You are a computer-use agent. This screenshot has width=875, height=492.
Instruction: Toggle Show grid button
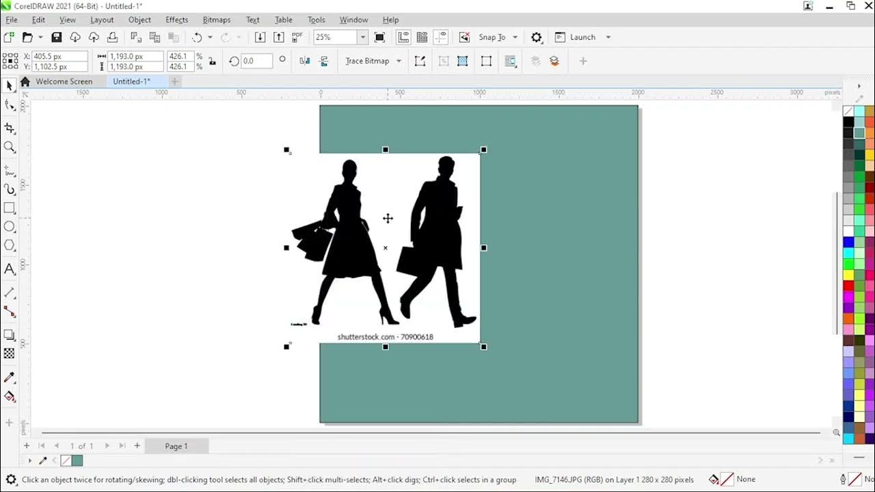(422, 38)
